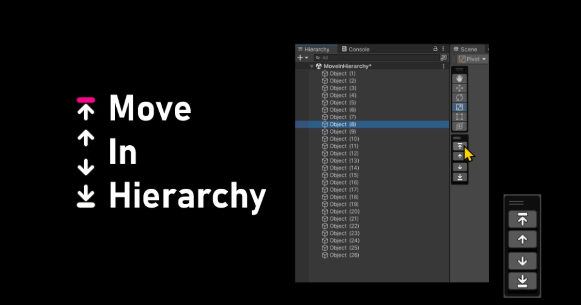Click move-down arrow in enlarged toolbar
This screenshot has height=305, width=581.
[x=522, y=261]
